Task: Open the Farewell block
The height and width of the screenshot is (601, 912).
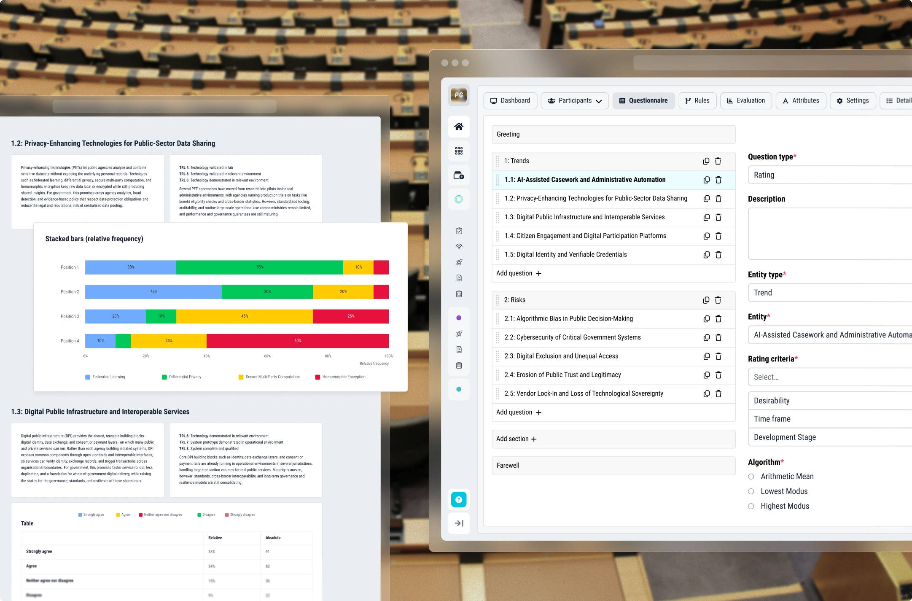Action: [613, 466]
